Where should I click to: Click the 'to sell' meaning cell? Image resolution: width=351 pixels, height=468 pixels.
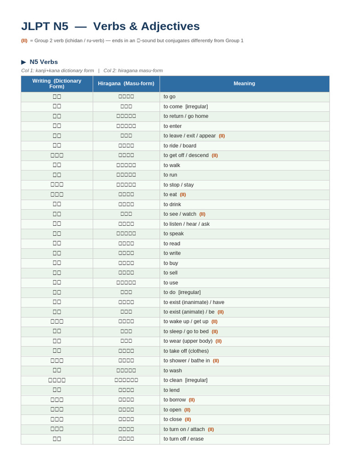tap(245, 273)
